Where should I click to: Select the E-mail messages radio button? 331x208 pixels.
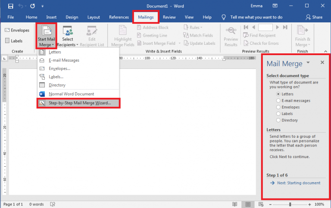click(278, 101)
